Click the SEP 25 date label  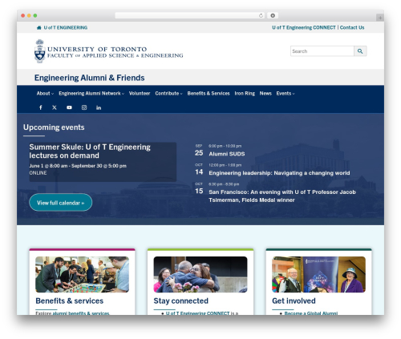point(199,151)
